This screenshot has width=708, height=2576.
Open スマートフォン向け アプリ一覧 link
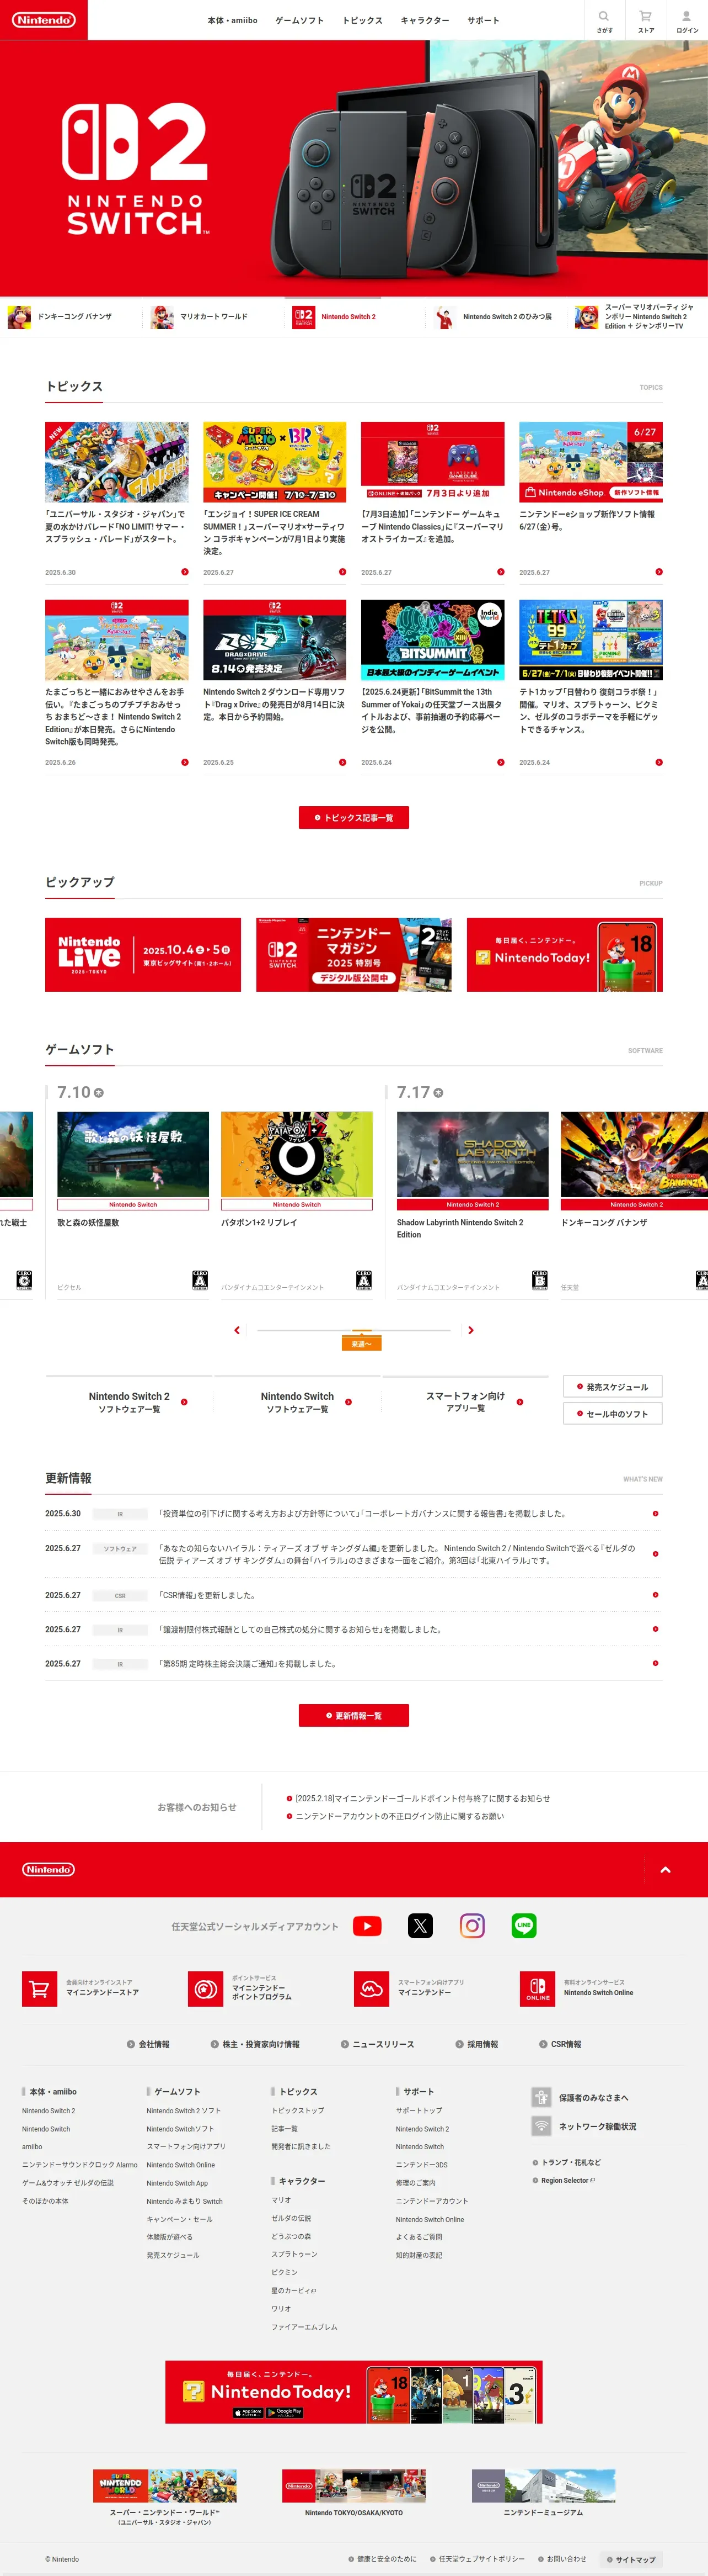pos(465,1402)
